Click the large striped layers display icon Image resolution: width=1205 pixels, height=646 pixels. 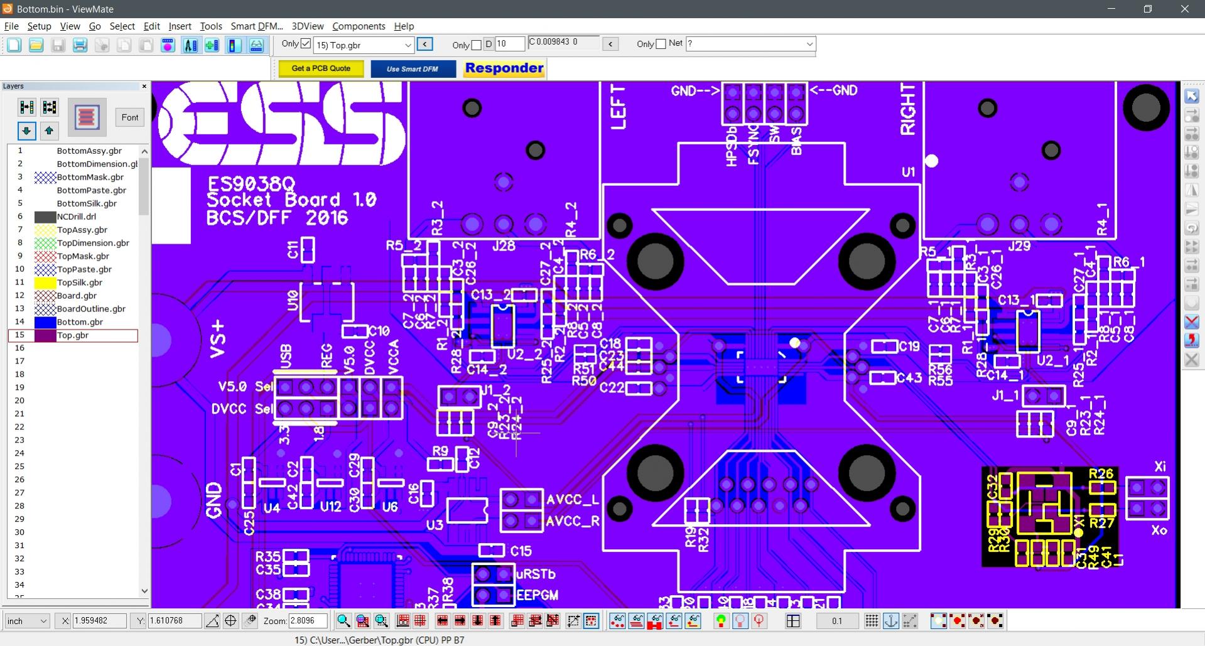pyautogui.click(x=87, y=117)
